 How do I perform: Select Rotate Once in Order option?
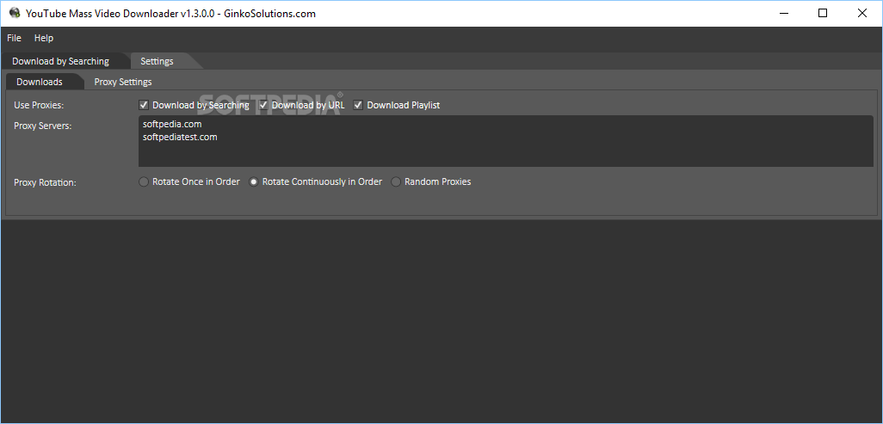pyautogui.click(x=144, y=181)
